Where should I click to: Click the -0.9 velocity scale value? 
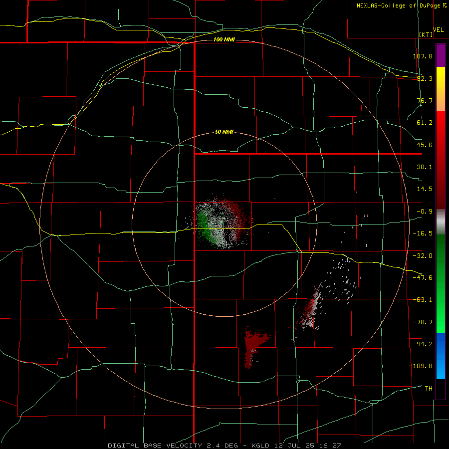point(425,212)
